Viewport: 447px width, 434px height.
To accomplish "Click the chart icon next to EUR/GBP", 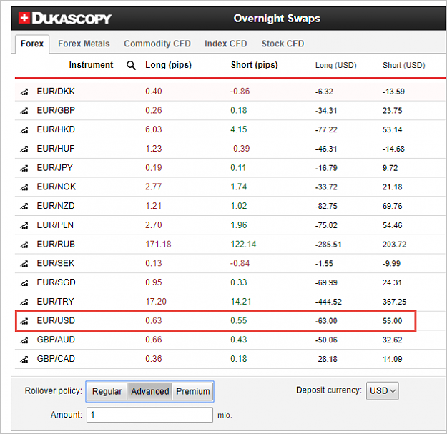I will tap(24, 111).
